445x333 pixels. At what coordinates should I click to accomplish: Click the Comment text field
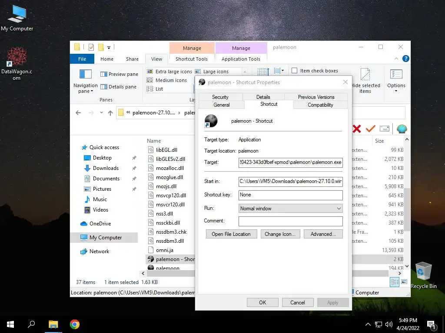tap(291, 221)
